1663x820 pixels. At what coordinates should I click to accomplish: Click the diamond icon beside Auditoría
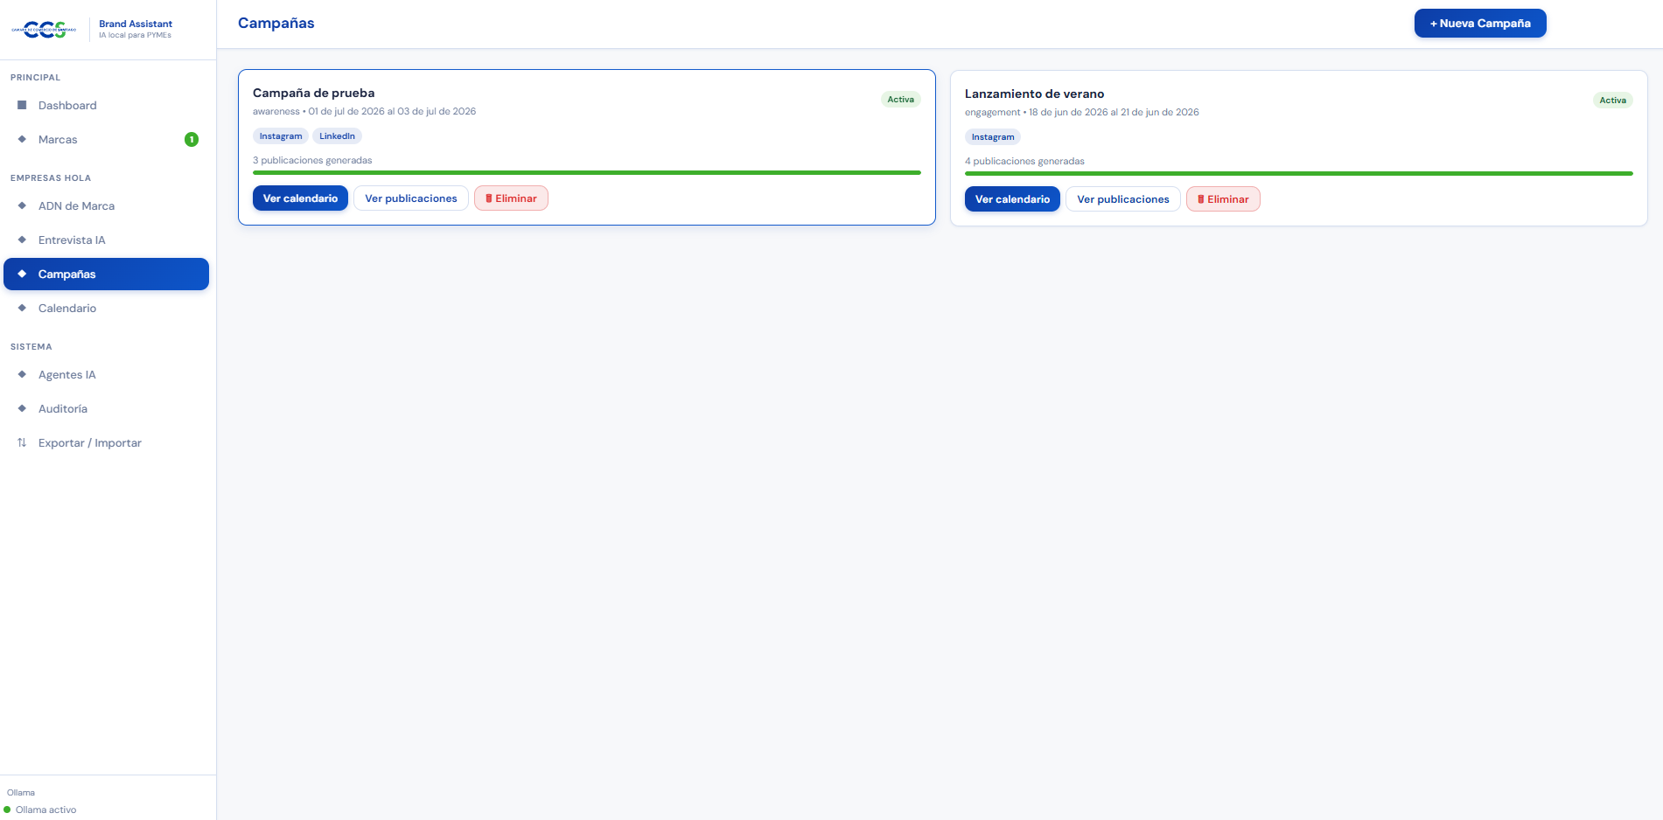22,408
